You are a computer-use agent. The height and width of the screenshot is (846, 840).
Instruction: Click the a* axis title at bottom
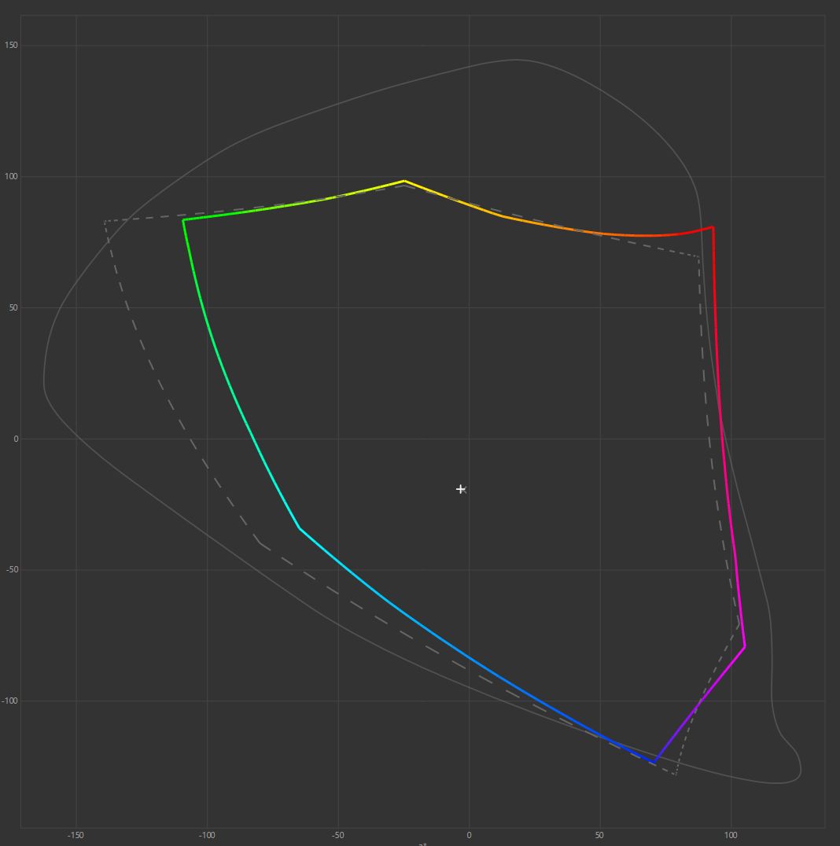pyautogui.click(x=422, y=844)
